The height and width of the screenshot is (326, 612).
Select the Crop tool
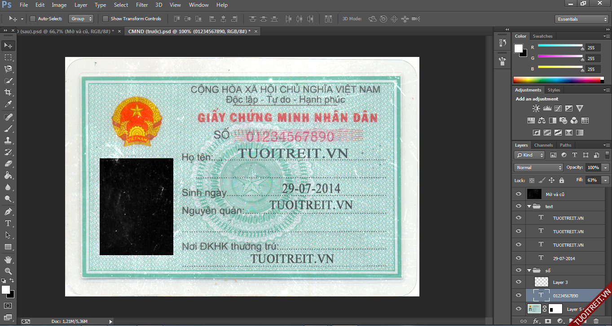8,92
